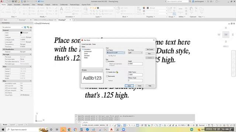The width and height of the screenshot is (236, 132).
Task: Click the Share button in title bar
Action: pos(41,1)
